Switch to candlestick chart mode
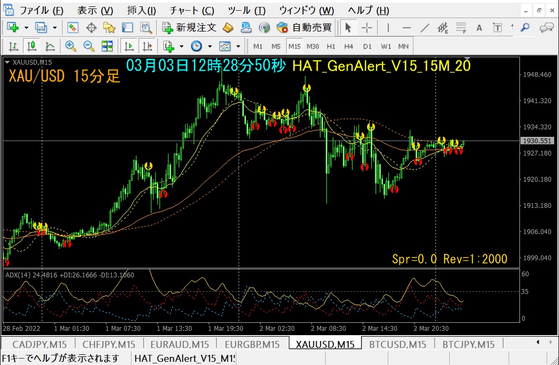This screenshot has width=559, height=365. click(x=32, y=46)
